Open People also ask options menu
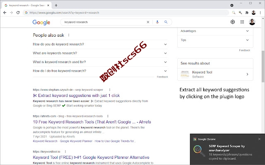The height and width of the screenshot is (165, 265). click(x=69, y=35)
